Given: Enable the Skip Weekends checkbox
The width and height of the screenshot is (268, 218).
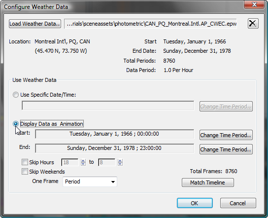Looking at the screenshot, I should point(25,172).
